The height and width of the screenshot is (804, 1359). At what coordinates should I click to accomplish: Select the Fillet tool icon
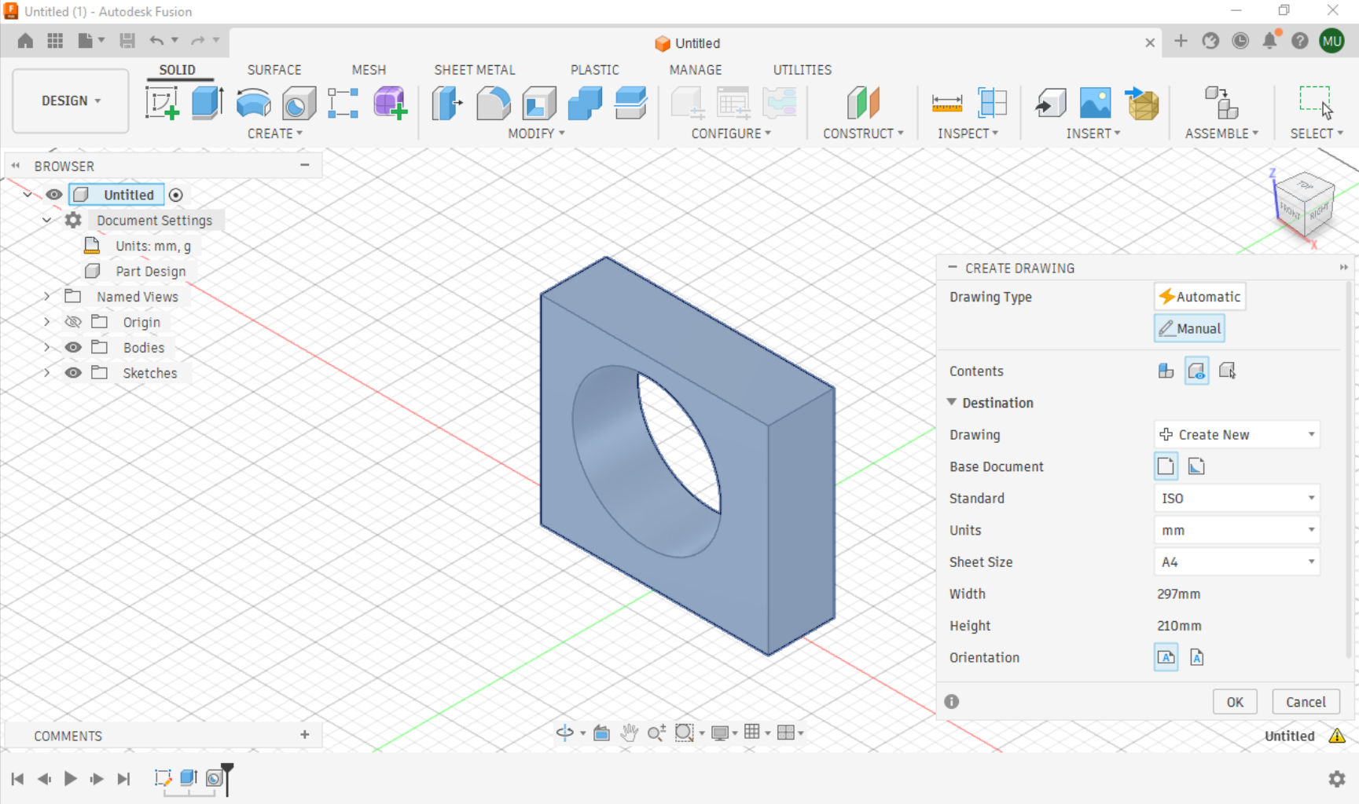(493, 103)
